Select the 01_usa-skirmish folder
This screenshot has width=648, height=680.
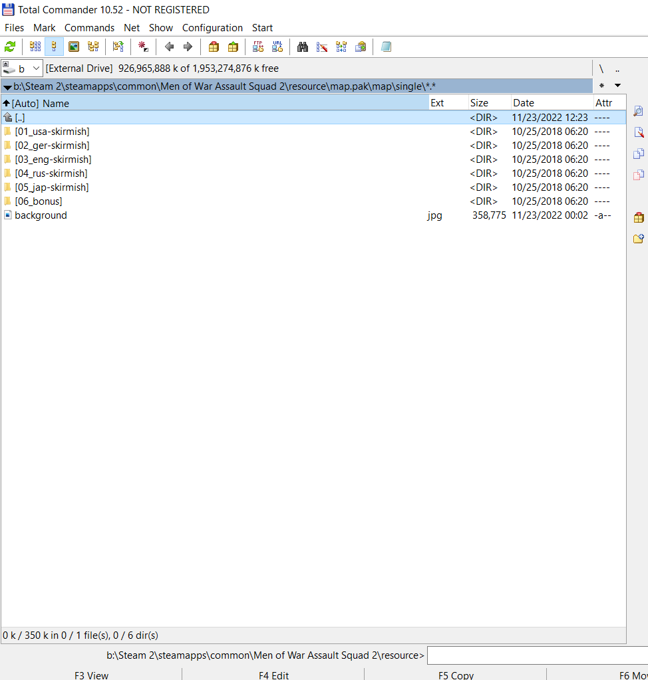[313, 132]
